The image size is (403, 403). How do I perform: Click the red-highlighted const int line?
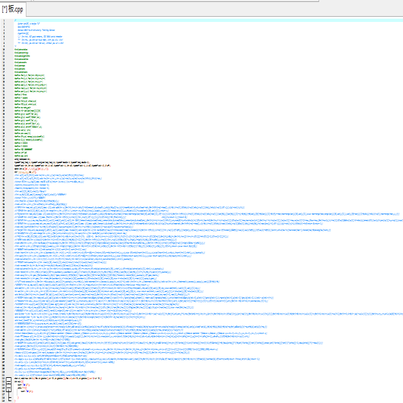[x=29, y=169]
